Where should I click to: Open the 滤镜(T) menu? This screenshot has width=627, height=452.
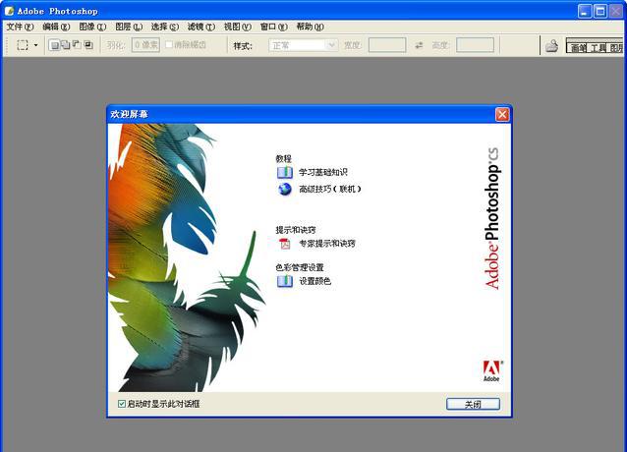coord(201,27)
